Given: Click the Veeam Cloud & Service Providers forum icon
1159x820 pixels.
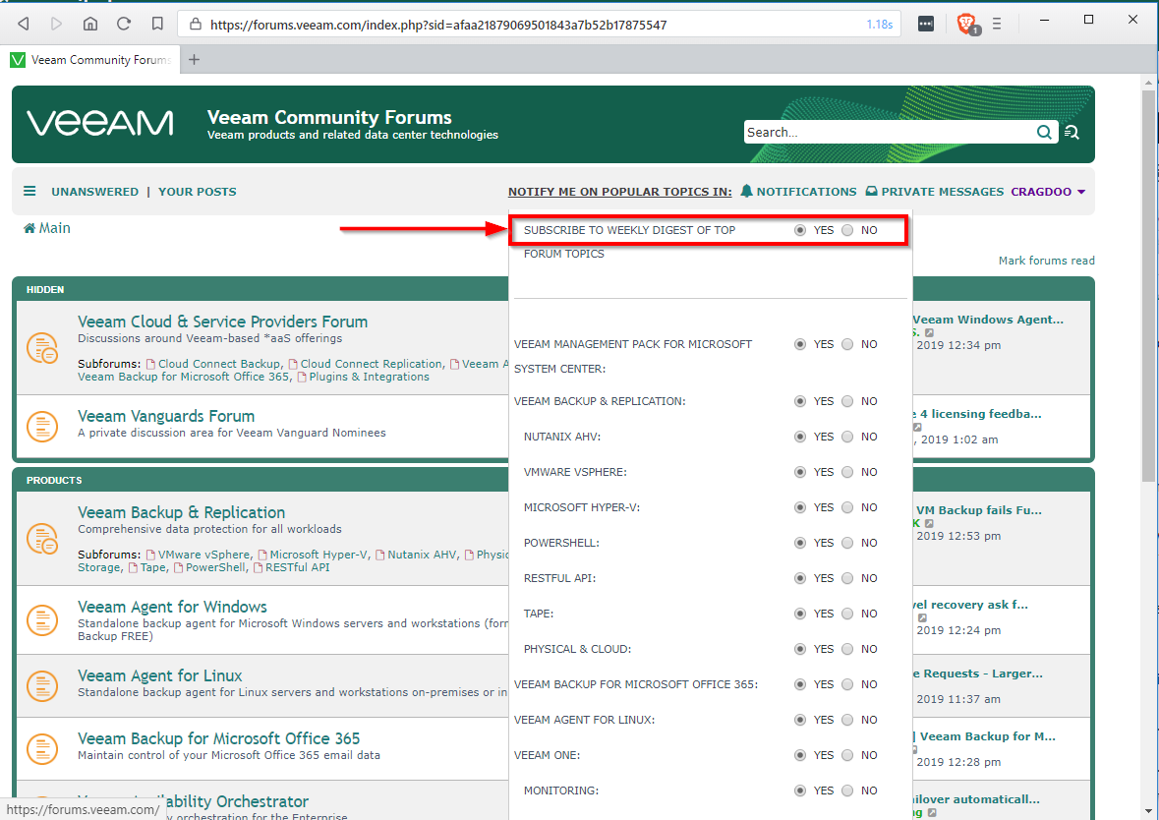Looking at the screenshot, I should [42, 347].
